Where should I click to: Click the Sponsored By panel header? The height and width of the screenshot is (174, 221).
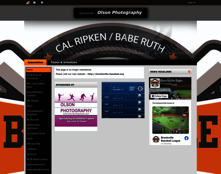[x=76, y=85]
